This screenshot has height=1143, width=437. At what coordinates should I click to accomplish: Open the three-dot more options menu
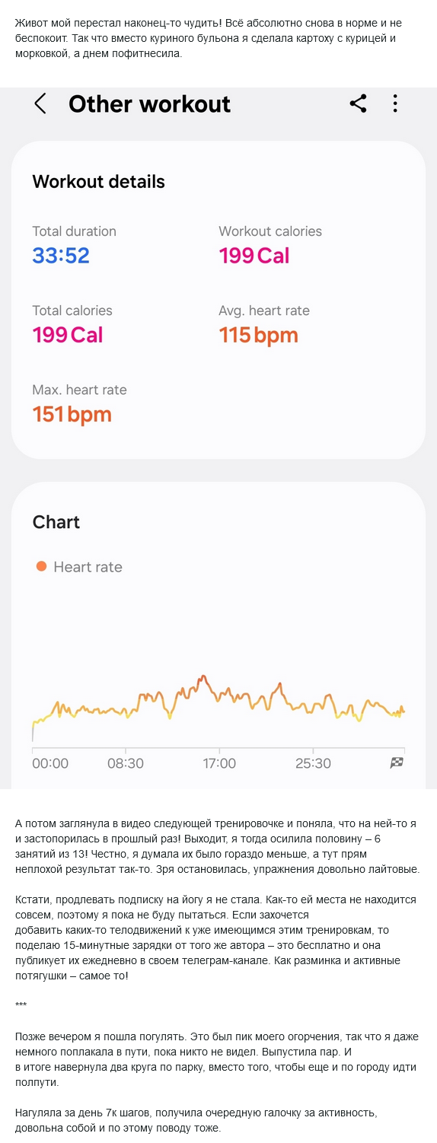pos(395,103)
